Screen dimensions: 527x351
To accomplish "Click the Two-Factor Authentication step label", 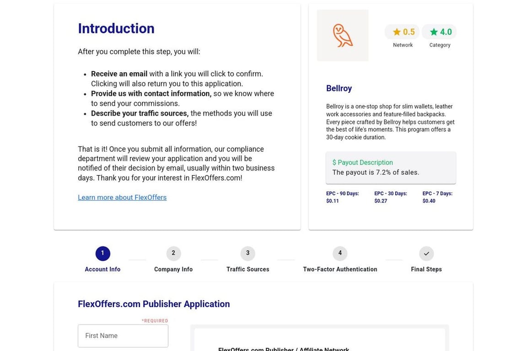I will (x=340, y=269).
